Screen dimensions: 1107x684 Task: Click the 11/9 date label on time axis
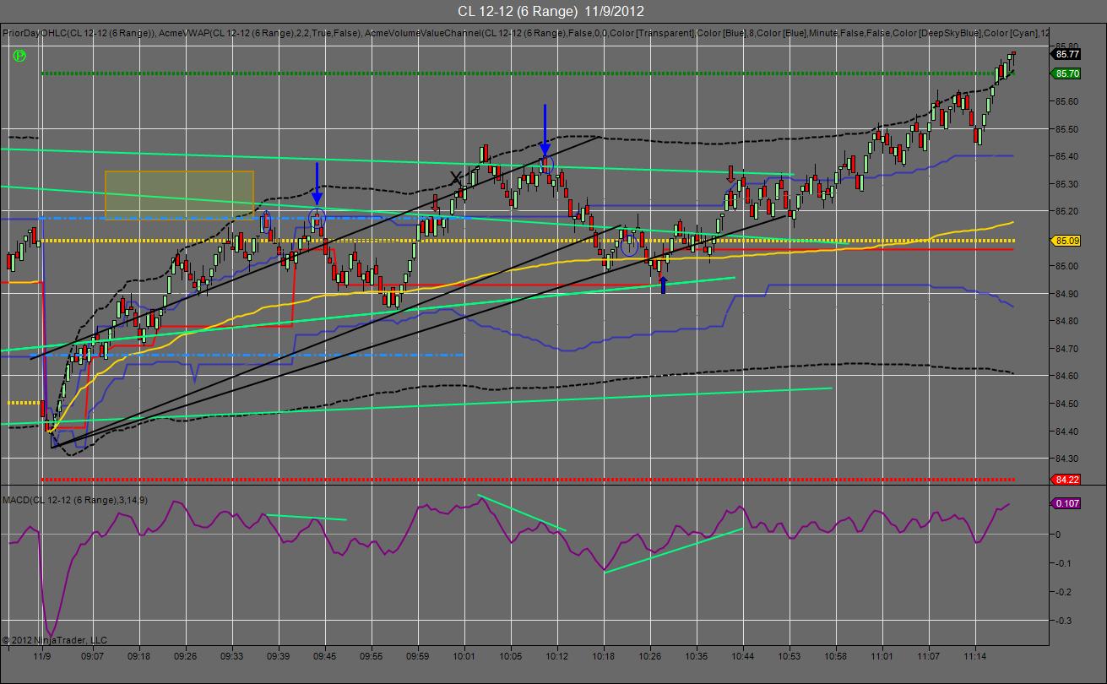click(x=42, y=655)
